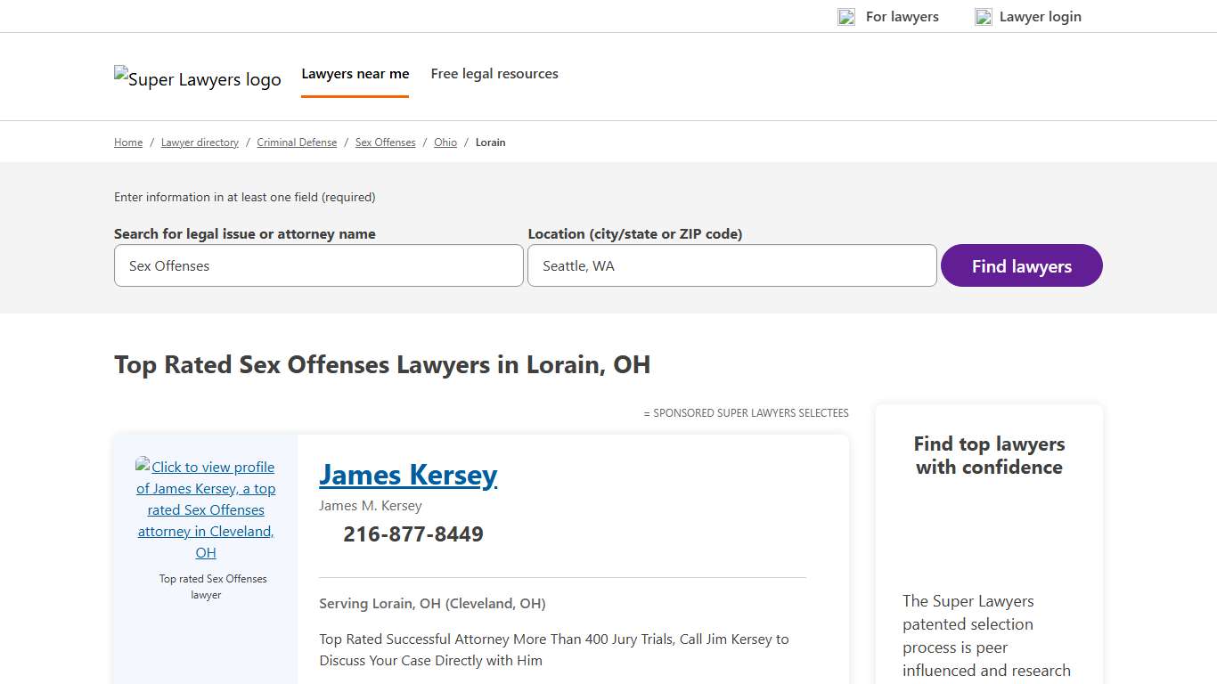Click the Lawyer login icon
The image size is (1217, 684).
click(x=983, y=16)
